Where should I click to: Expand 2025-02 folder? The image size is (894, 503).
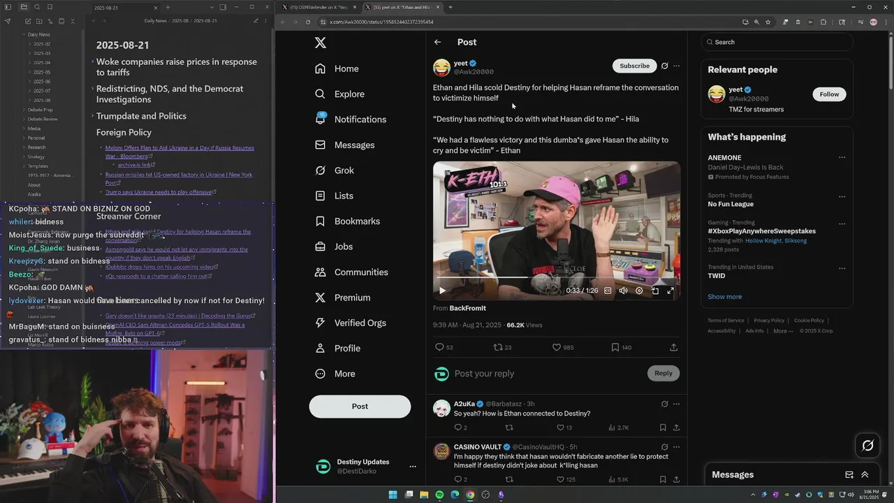tap(29, 44)
